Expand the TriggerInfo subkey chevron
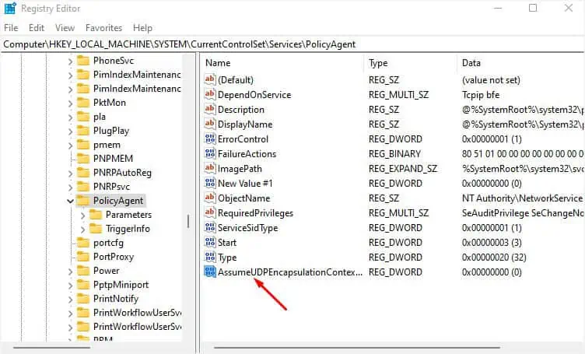 click(83, 229)
